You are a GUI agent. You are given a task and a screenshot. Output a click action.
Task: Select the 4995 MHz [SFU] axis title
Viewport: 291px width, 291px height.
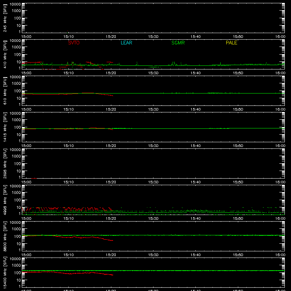pyautogui.click(x=5, y=200)
